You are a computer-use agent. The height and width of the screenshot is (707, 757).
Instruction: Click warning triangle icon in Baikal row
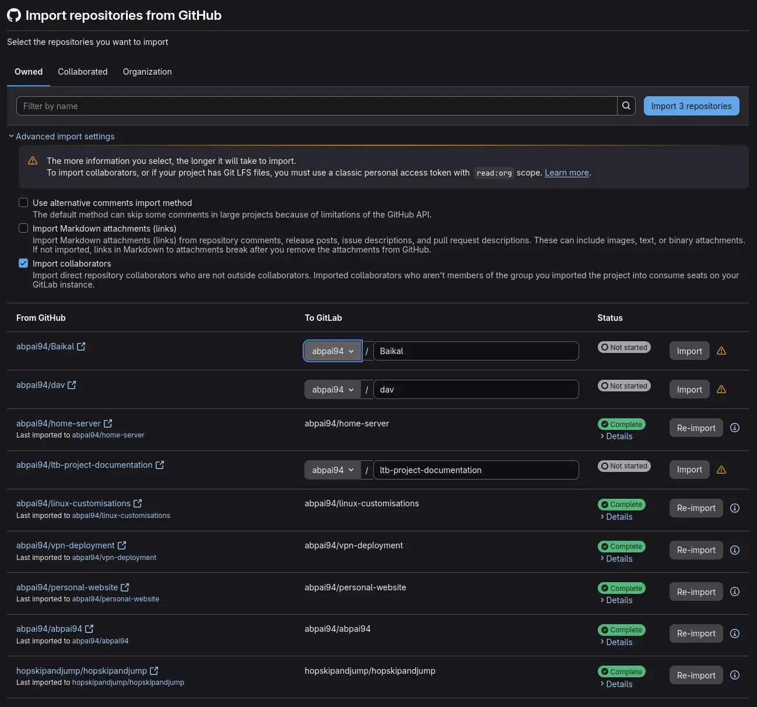pyautogui.click(x=721, y=351)
